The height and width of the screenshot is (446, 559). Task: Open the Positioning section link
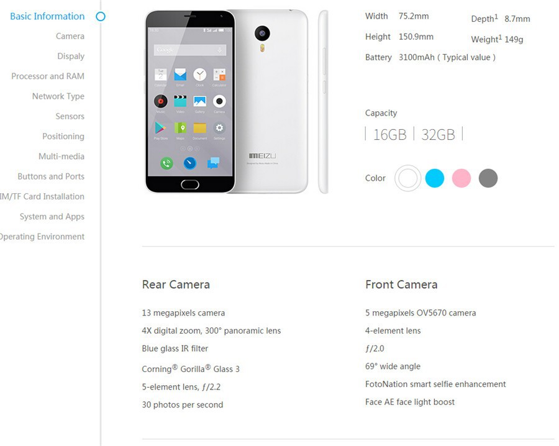pyautogui.click(x=63, y=136)
